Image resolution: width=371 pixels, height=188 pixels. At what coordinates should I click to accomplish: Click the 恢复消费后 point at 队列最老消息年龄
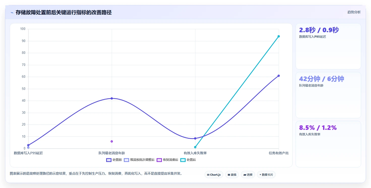point(112,141)
